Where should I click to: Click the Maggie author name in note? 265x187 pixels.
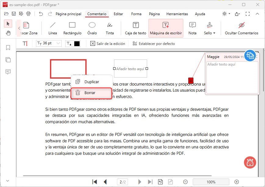213,57
